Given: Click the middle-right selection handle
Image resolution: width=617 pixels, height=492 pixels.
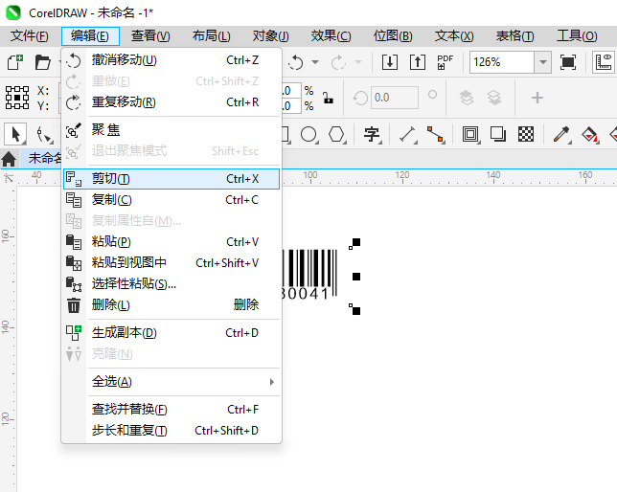Looking at the screenshot, I should point(356,277).
